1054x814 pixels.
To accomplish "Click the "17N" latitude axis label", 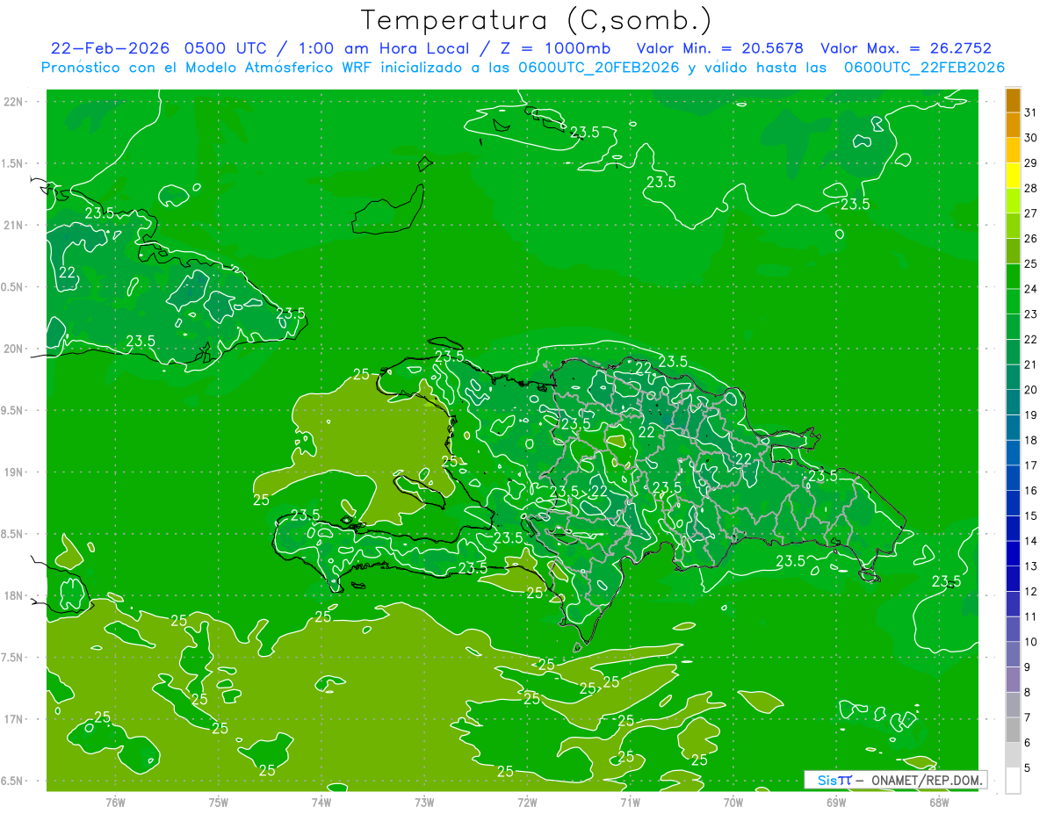I will tap(15, 719).
